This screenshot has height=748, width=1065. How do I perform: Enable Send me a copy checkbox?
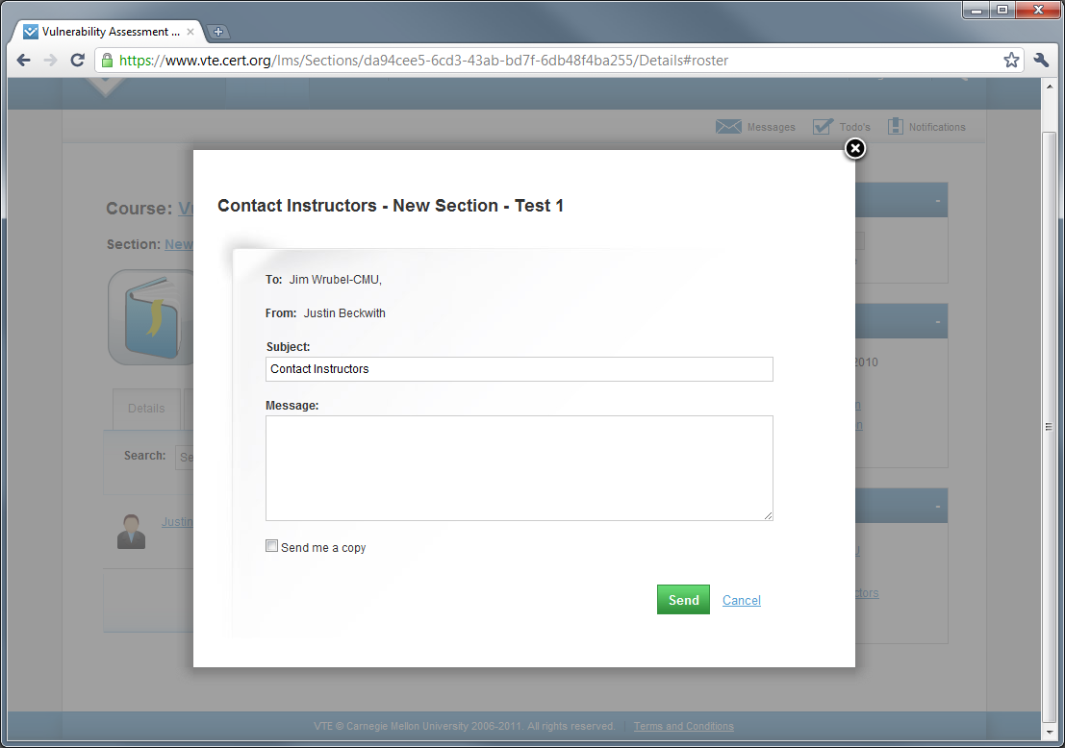(x=271, y=546)
